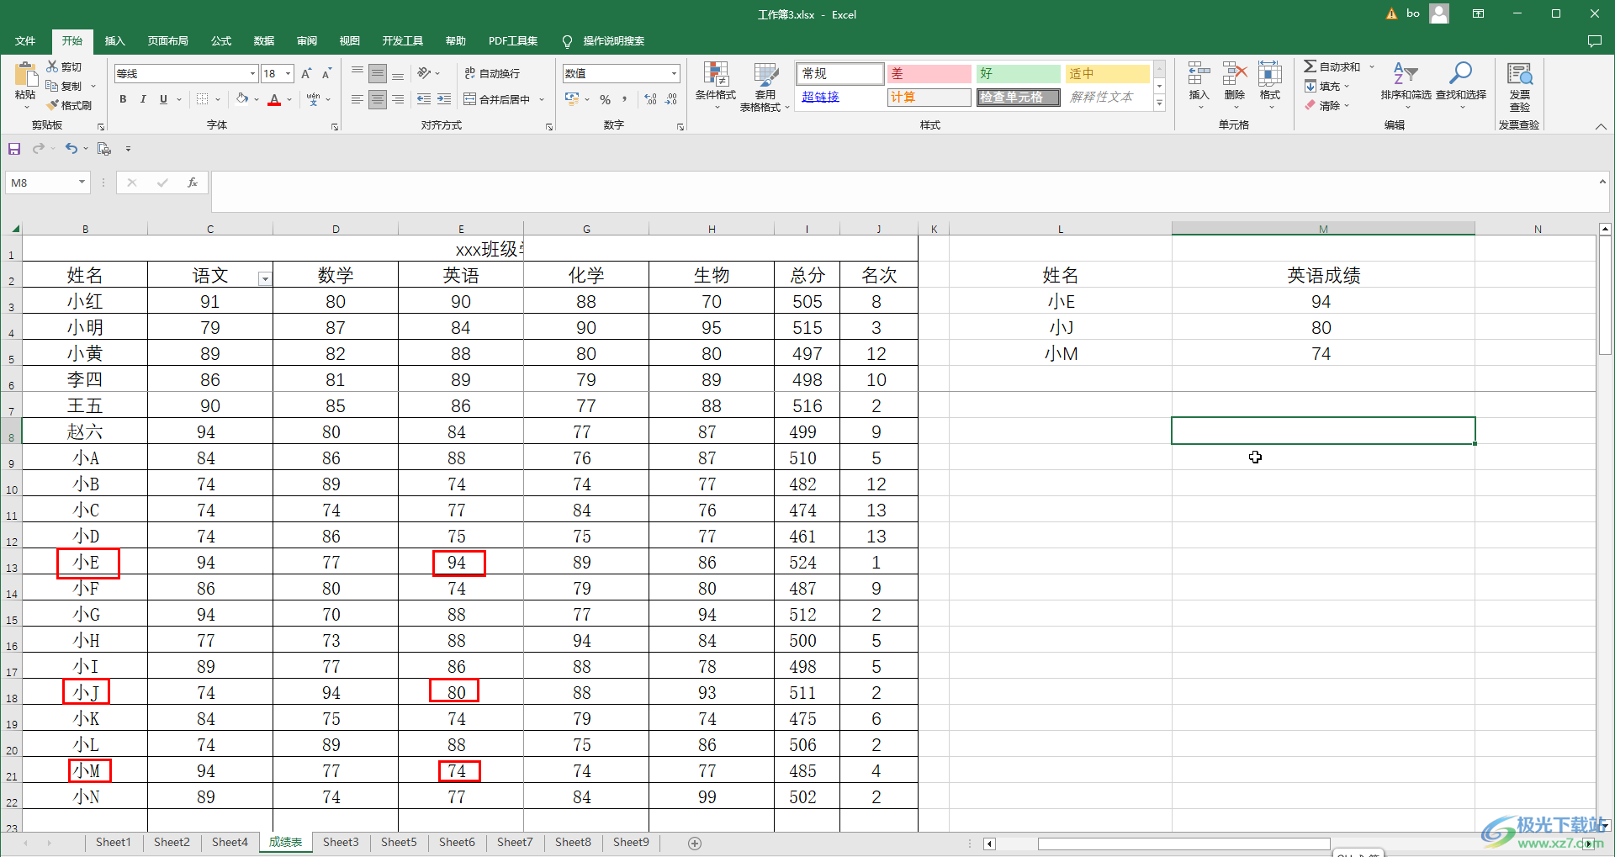This screenshot has height=857, width=1615.
Task: Click the text orientation icon
Action: (424, 73)
